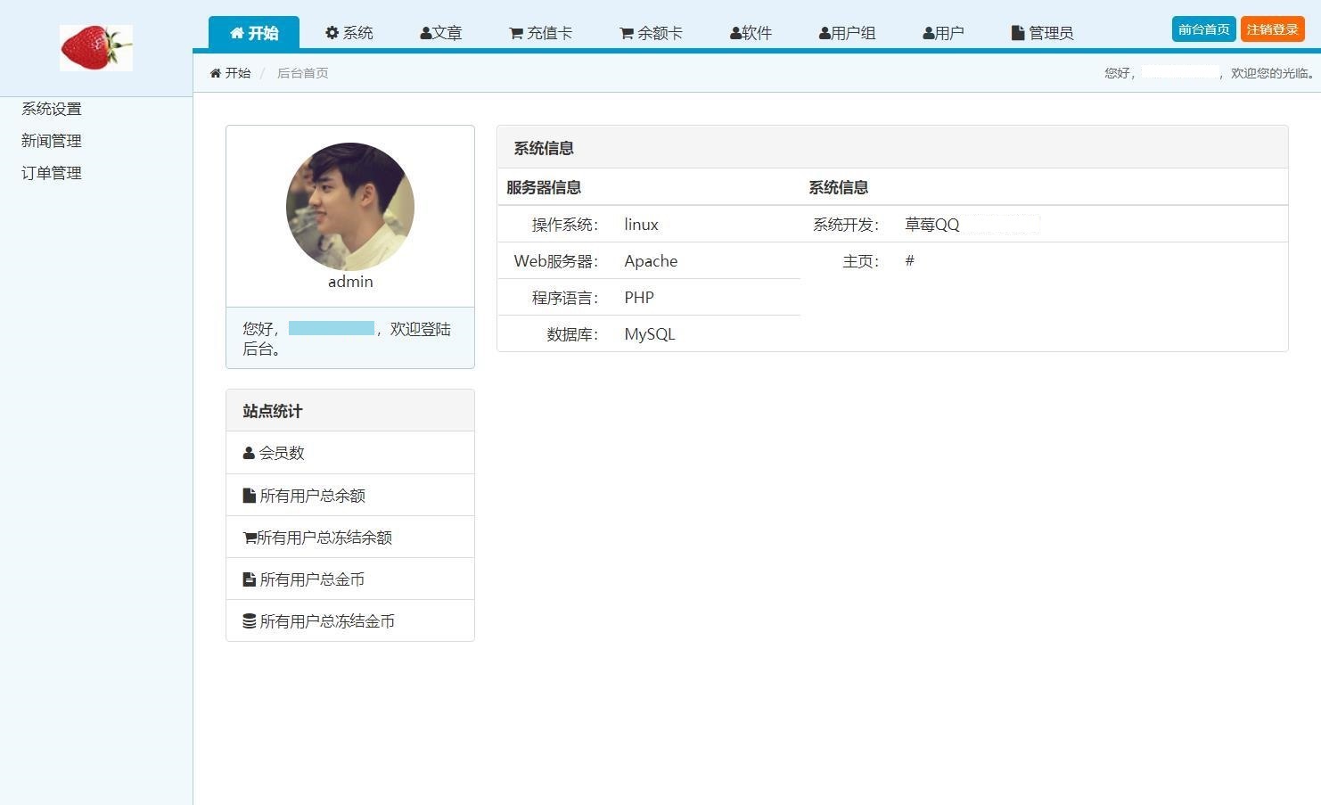Click the round admin avatar photo
This screenshot has height=805, width=1321.
point(350,207)
